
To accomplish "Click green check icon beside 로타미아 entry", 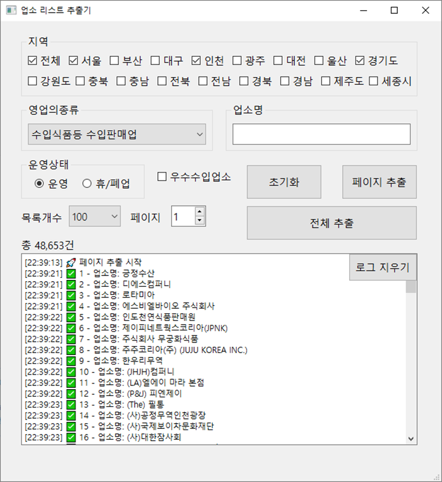I will pyautogui.click(x=71, y=296).
